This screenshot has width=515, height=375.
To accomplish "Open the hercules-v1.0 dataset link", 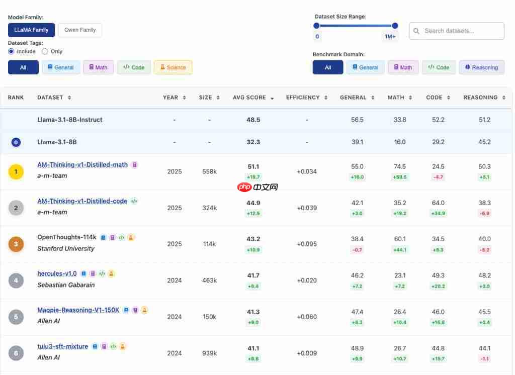I will click(57, 273).
